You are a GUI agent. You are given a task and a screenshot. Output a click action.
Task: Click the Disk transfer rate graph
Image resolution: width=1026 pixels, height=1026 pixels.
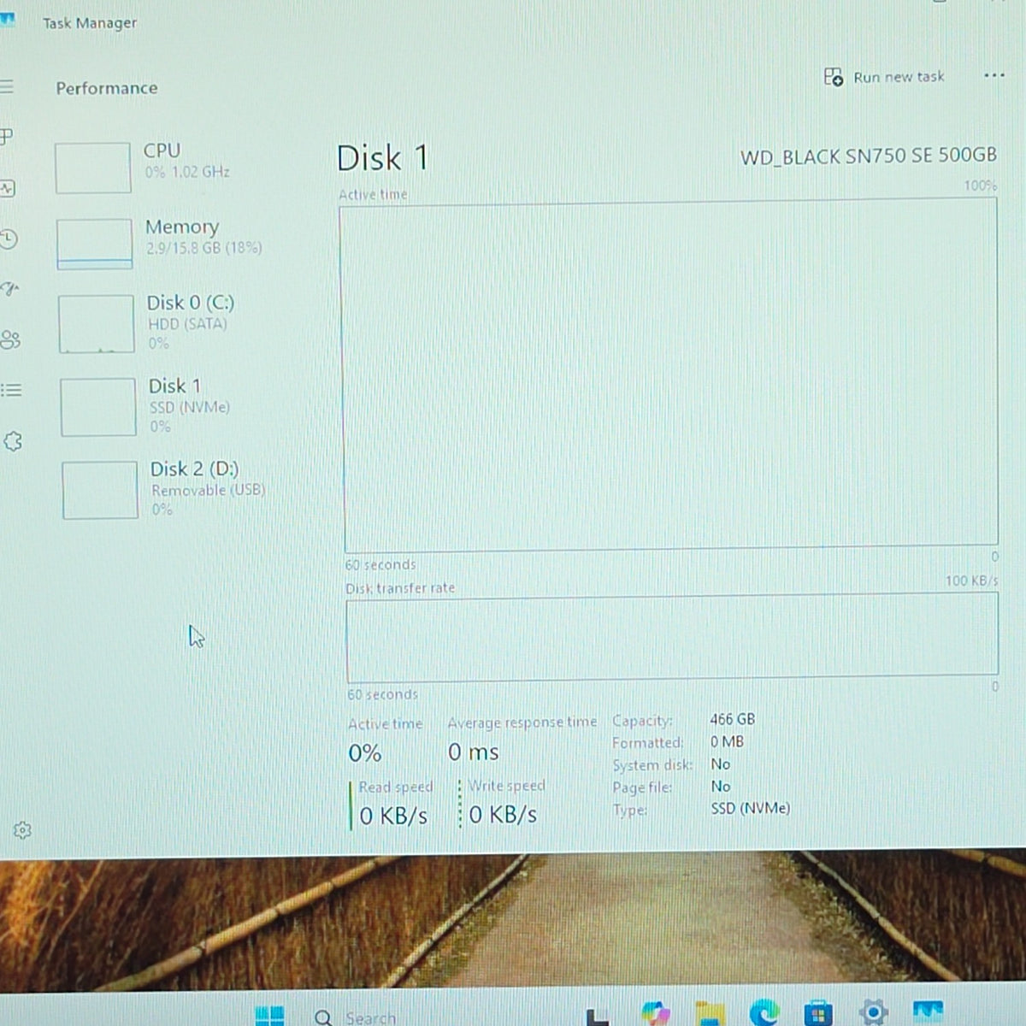(x=672, y=637)
